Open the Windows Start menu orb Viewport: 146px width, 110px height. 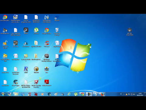coord(3,94)
